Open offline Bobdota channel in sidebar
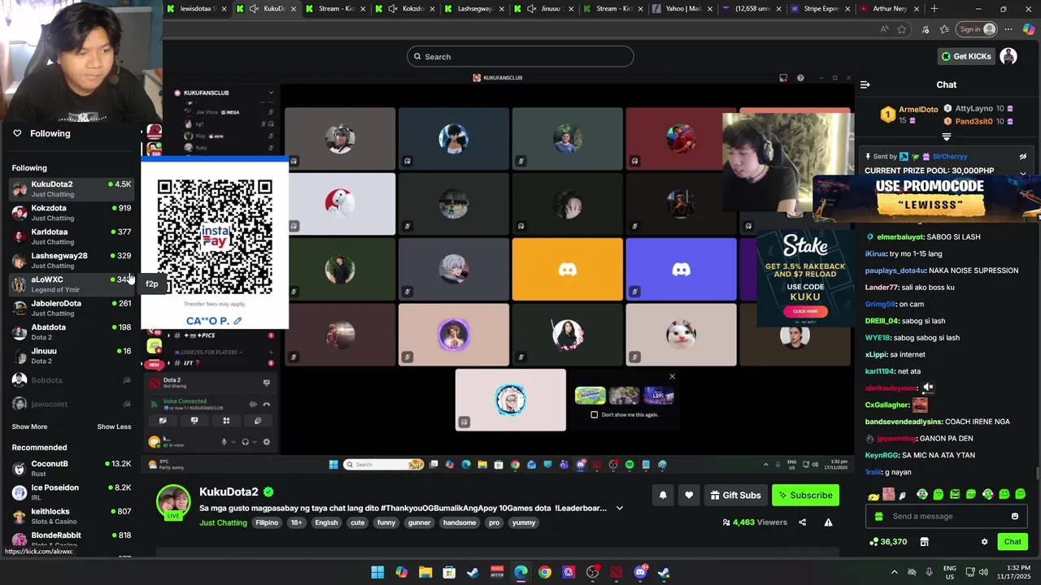This screenshot has height=585, width=1041. [71, 379]
